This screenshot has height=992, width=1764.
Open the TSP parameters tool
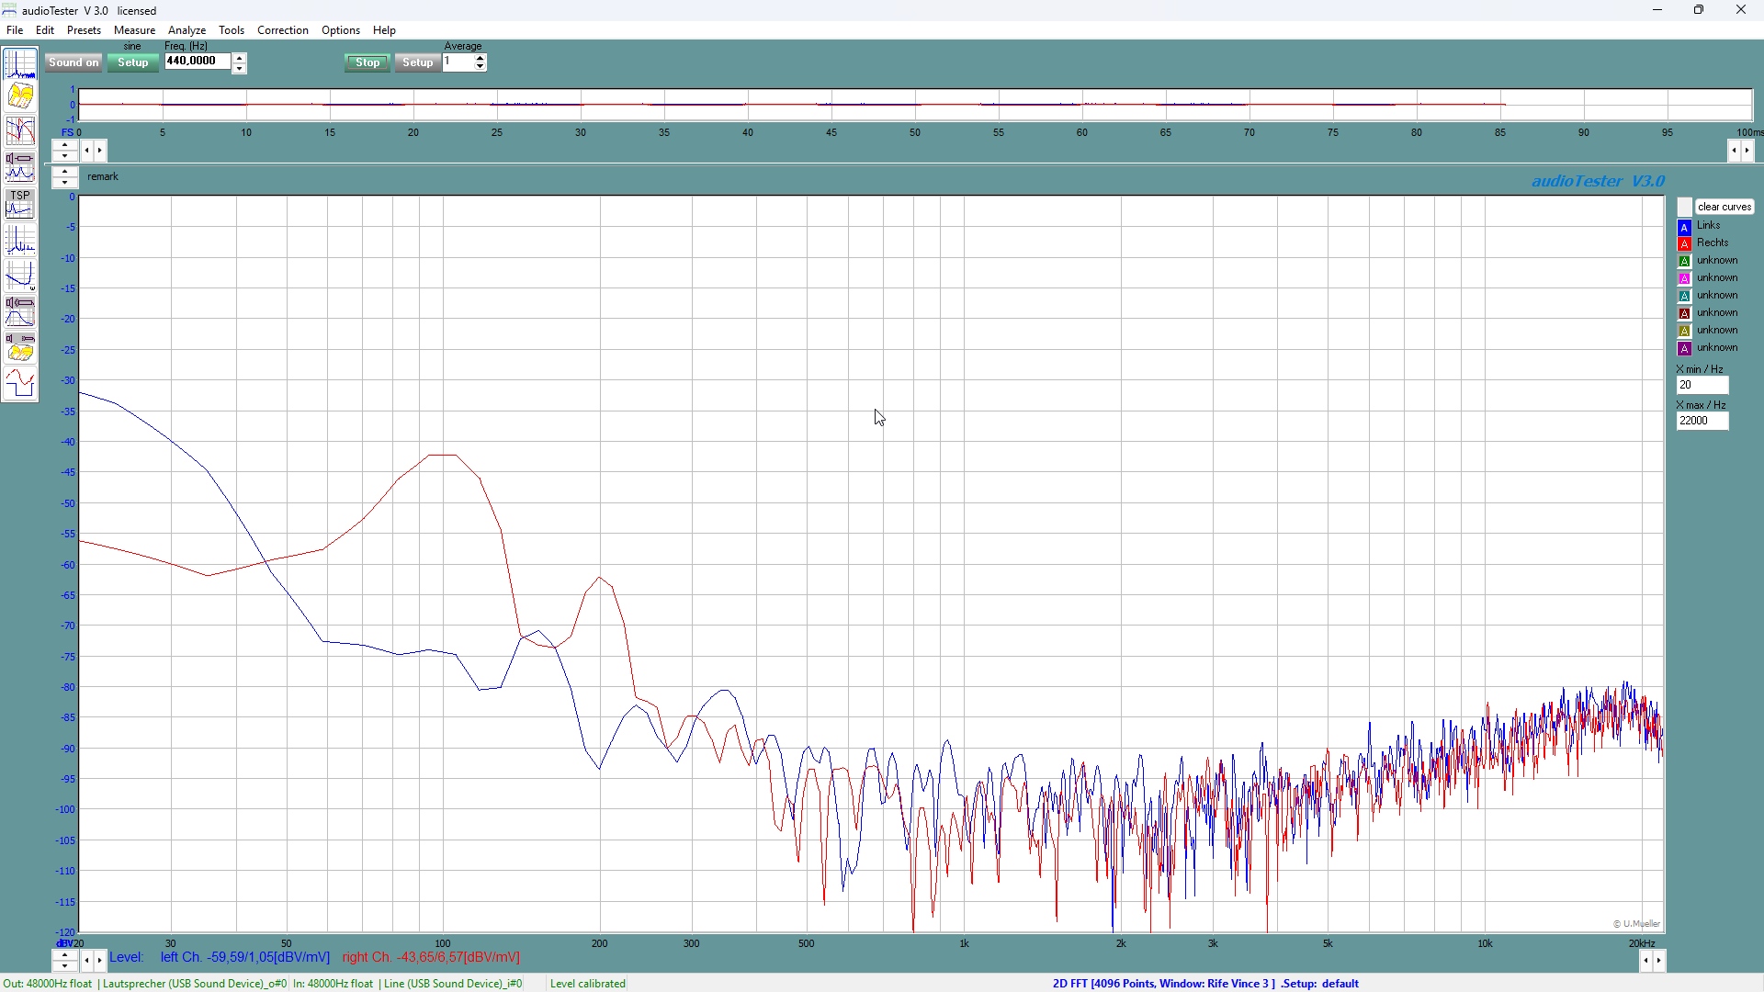pos(20,203)
